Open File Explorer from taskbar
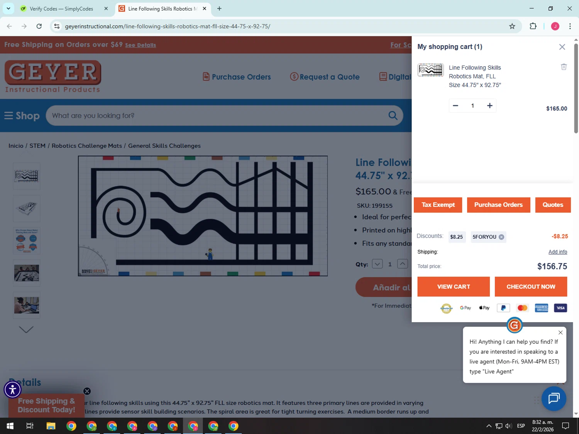Viewport: 579px width, 434px height. pyautogui.click(x=51, y=426)
